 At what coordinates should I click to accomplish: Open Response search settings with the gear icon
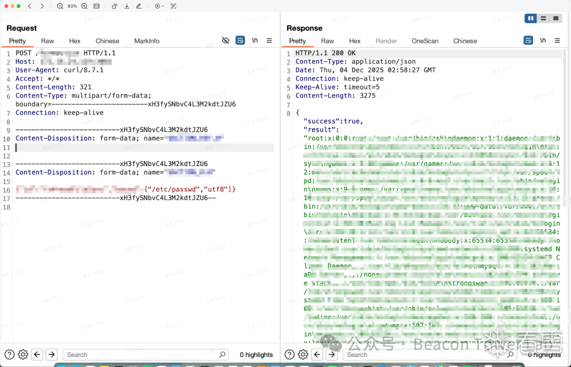pos(303,354)
